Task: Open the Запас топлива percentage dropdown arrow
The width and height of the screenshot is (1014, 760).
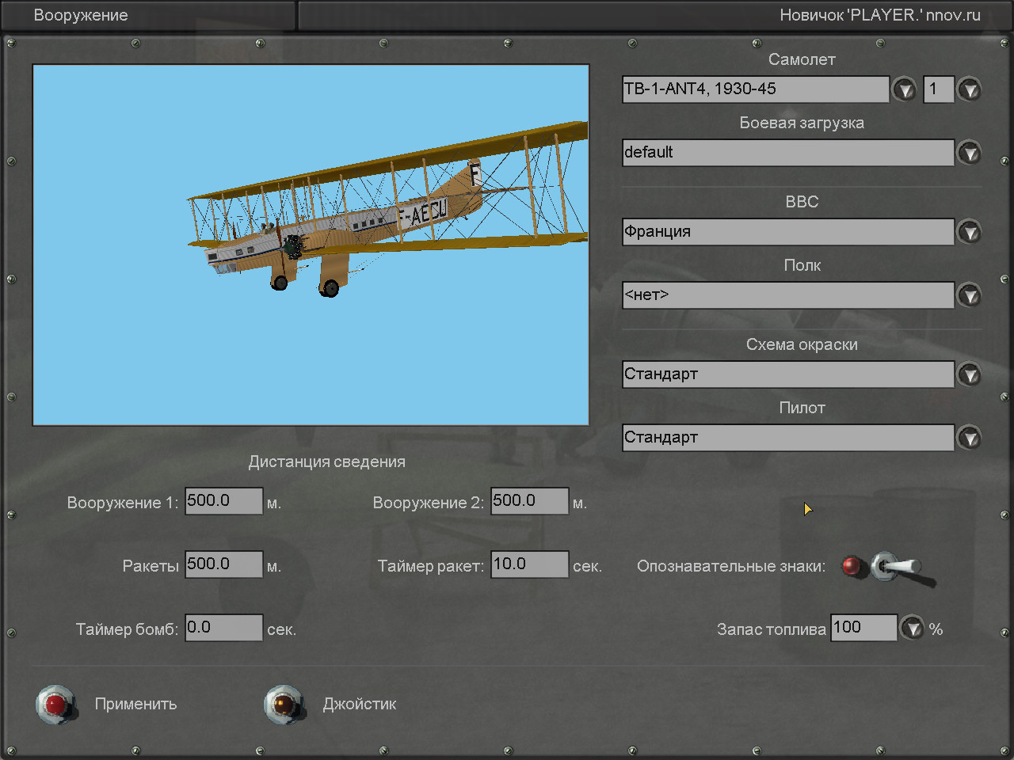Action: pyautogui.click(x=913, y=629)
